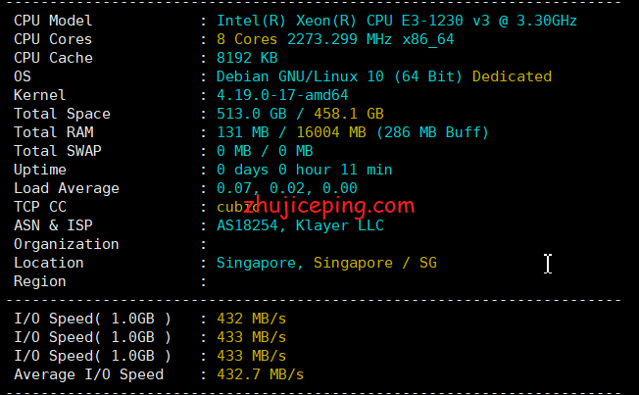Click the CPU Cache value 8192 KB

point(247,58)
